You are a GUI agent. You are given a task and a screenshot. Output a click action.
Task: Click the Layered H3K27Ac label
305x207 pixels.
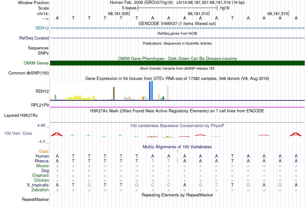(x=21, y=116)
